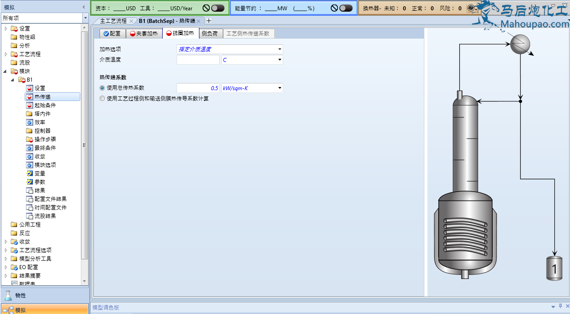Select the 效率 checkmark item
This screenshot has width=570, height=314.
(x=30, y=122)
